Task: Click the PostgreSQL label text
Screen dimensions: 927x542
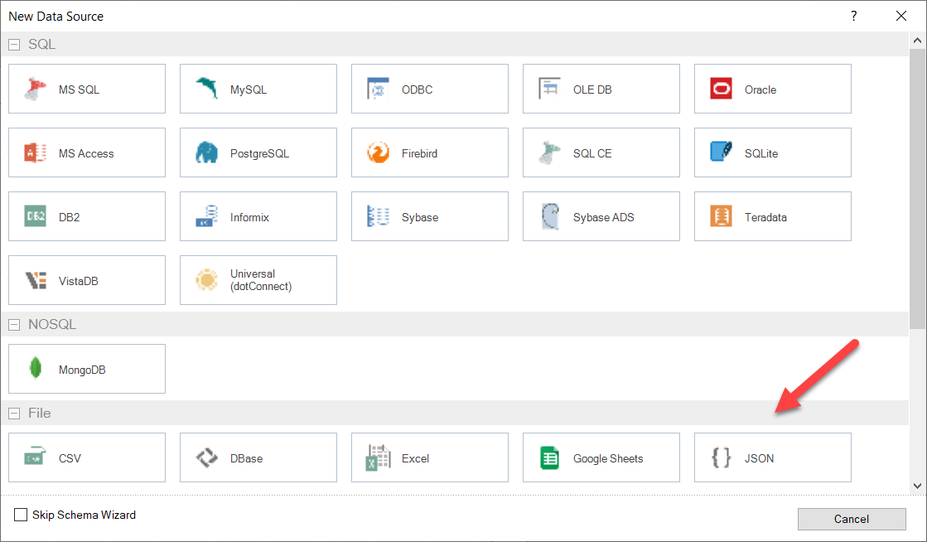Action: click(x=259, y=154)
